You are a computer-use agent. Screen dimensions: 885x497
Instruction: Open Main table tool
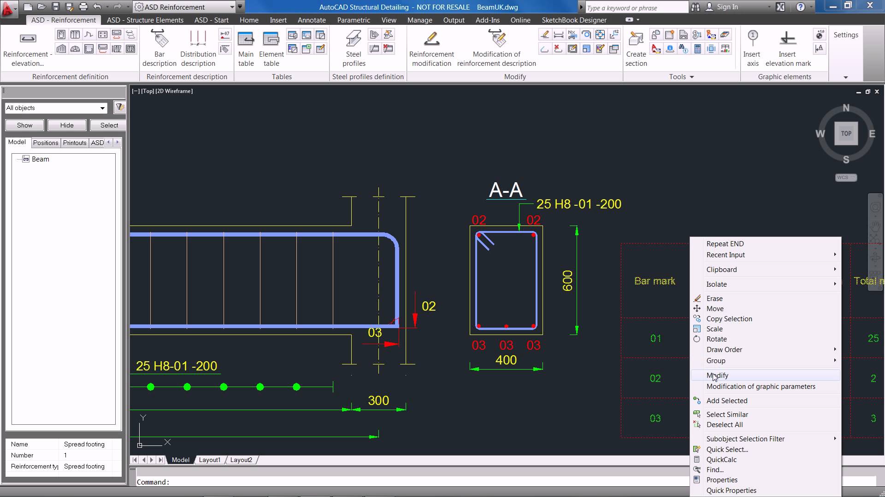tap(246, 49)
